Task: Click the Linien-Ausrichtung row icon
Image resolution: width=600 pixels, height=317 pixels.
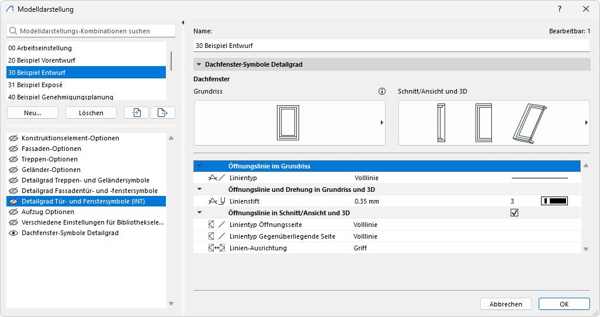Action: point(216,248)
